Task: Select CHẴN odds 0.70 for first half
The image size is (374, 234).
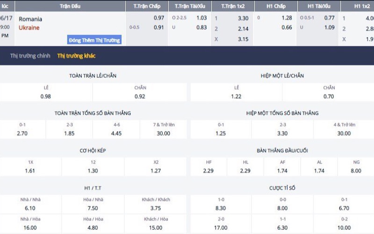Action: pos(329,96)
